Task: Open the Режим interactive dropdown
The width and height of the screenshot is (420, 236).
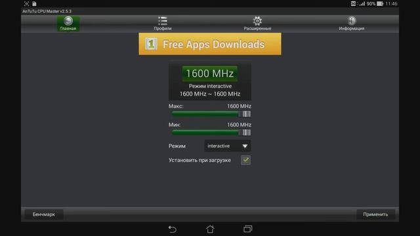Action: point(228,146)
